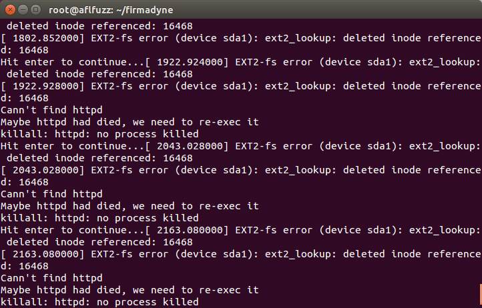Click the last 'Cann't find httpd' line
The height and width of the screenshot is (308, 482).
51,278
